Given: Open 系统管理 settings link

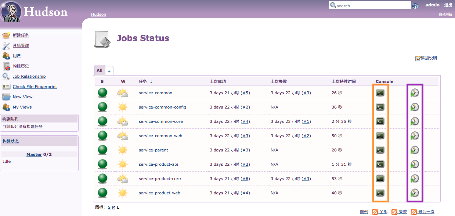Looking at the screenshot, I should point(21,45).
